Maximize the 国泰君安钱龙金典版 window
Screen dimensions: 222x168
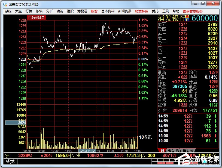pyautogui.click(x=203, y=4)
